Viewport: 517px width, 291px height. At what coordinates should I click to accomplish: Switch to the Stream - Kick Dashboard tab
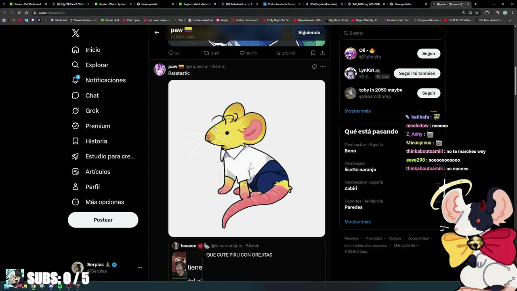(x=27, y=4)
